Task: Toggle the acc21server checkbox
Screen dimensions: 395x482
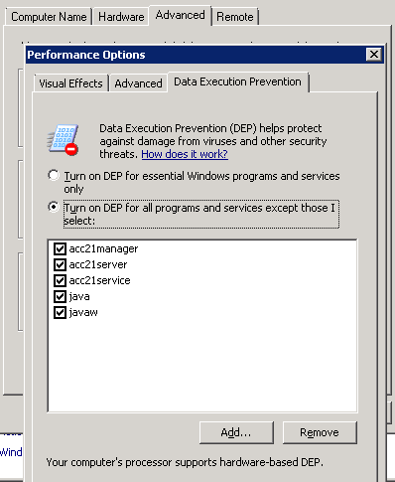Action: (x=60, y=264)
